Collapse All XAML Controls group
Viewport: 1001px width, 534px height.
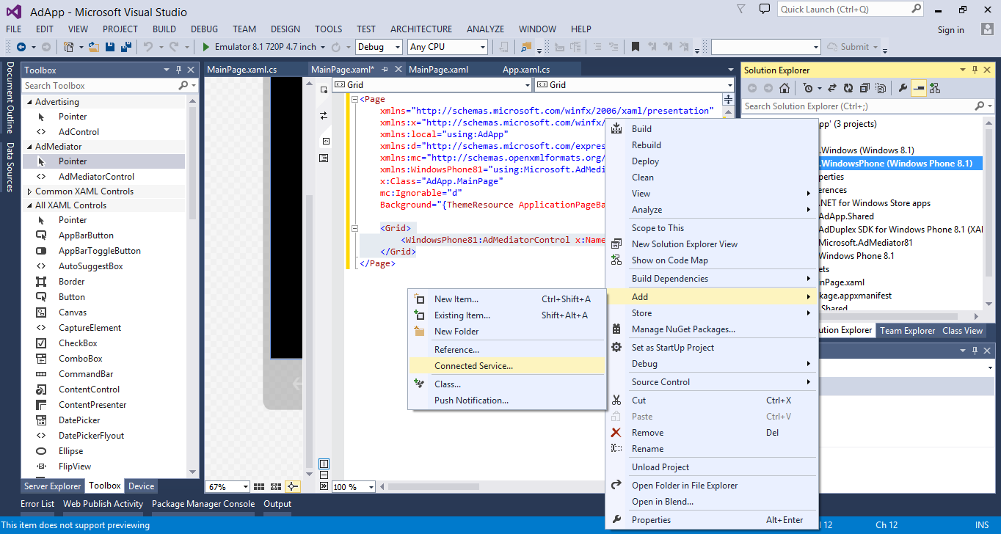coord(29,205)
